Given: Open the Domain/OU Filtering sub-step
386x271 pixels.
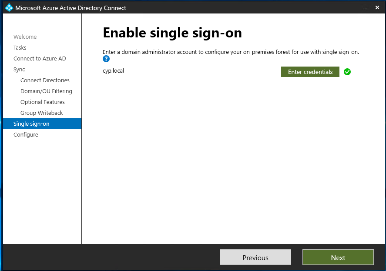Looking at the screenshot, I should 46,91.
